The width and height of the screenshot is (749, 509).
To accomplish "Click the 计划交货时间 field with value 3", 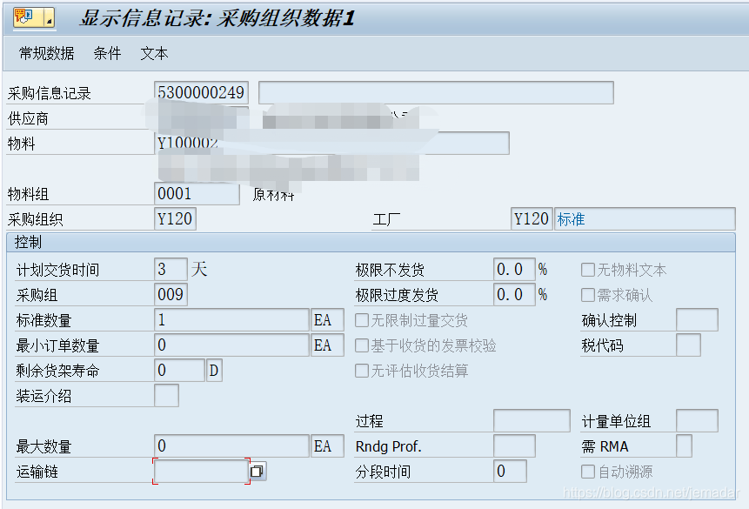I will point(171,269).
